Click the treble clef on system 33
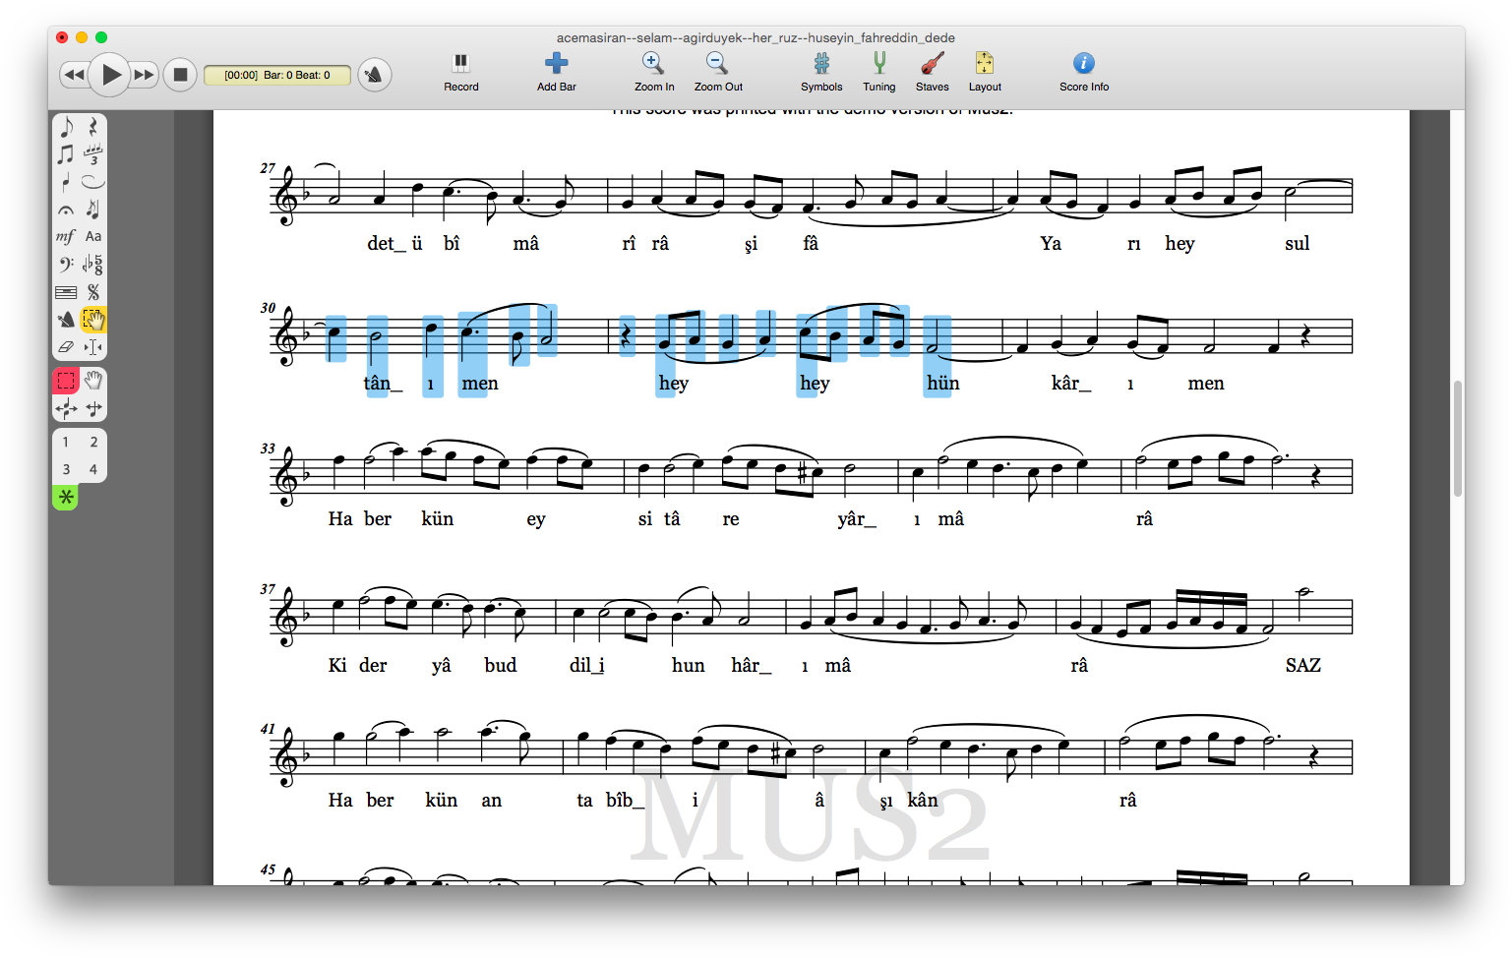1512x958 pixels. coord(287,478)
